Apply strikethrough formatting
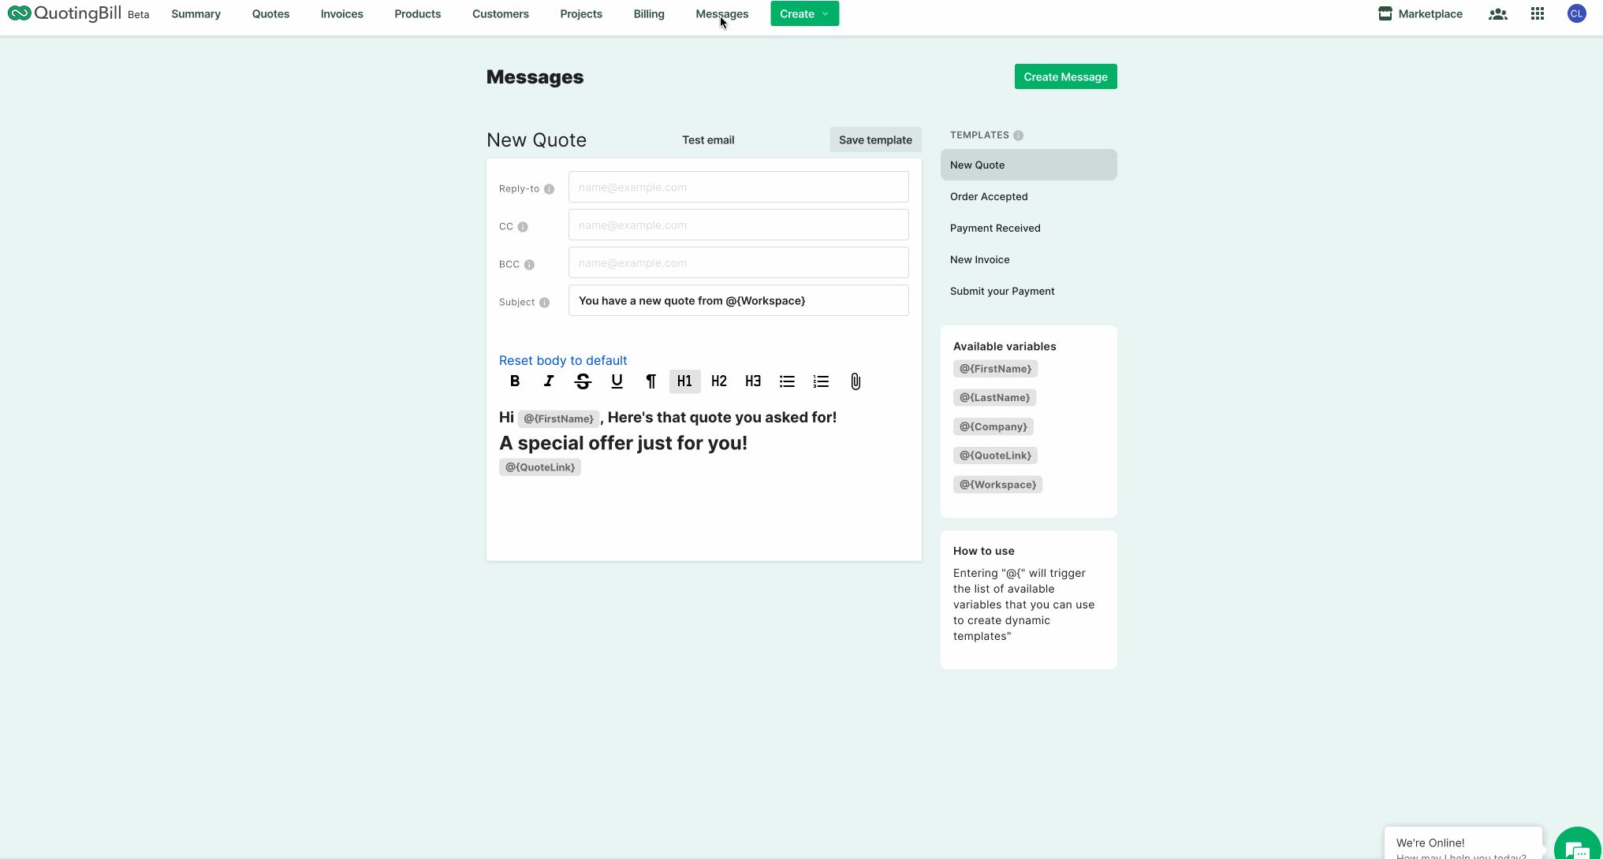This screenshot has width=1603, height=859. 583,381
